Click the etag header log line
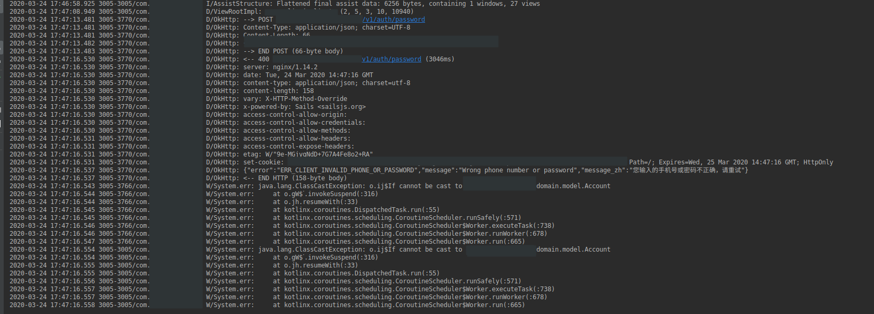The image size is (874, 314). point(308,154)
